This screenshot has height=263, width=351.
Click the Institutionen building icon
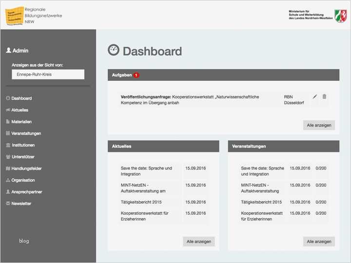point(8,145)
